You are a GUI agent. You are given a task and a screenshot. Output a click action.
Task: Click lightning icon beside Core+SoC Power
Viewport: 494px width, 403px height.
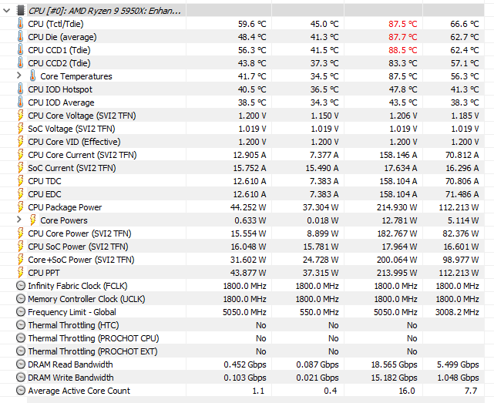(21, 260)
